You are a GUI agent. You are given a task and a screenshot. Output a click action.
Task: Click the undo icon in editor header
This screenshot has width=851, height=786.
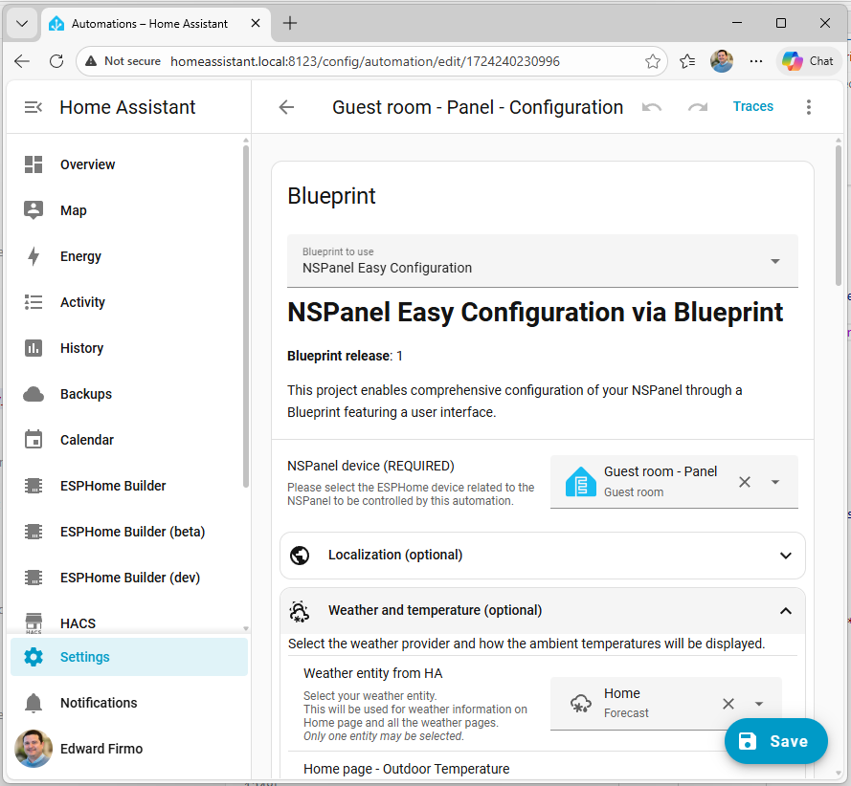(651, 107)
